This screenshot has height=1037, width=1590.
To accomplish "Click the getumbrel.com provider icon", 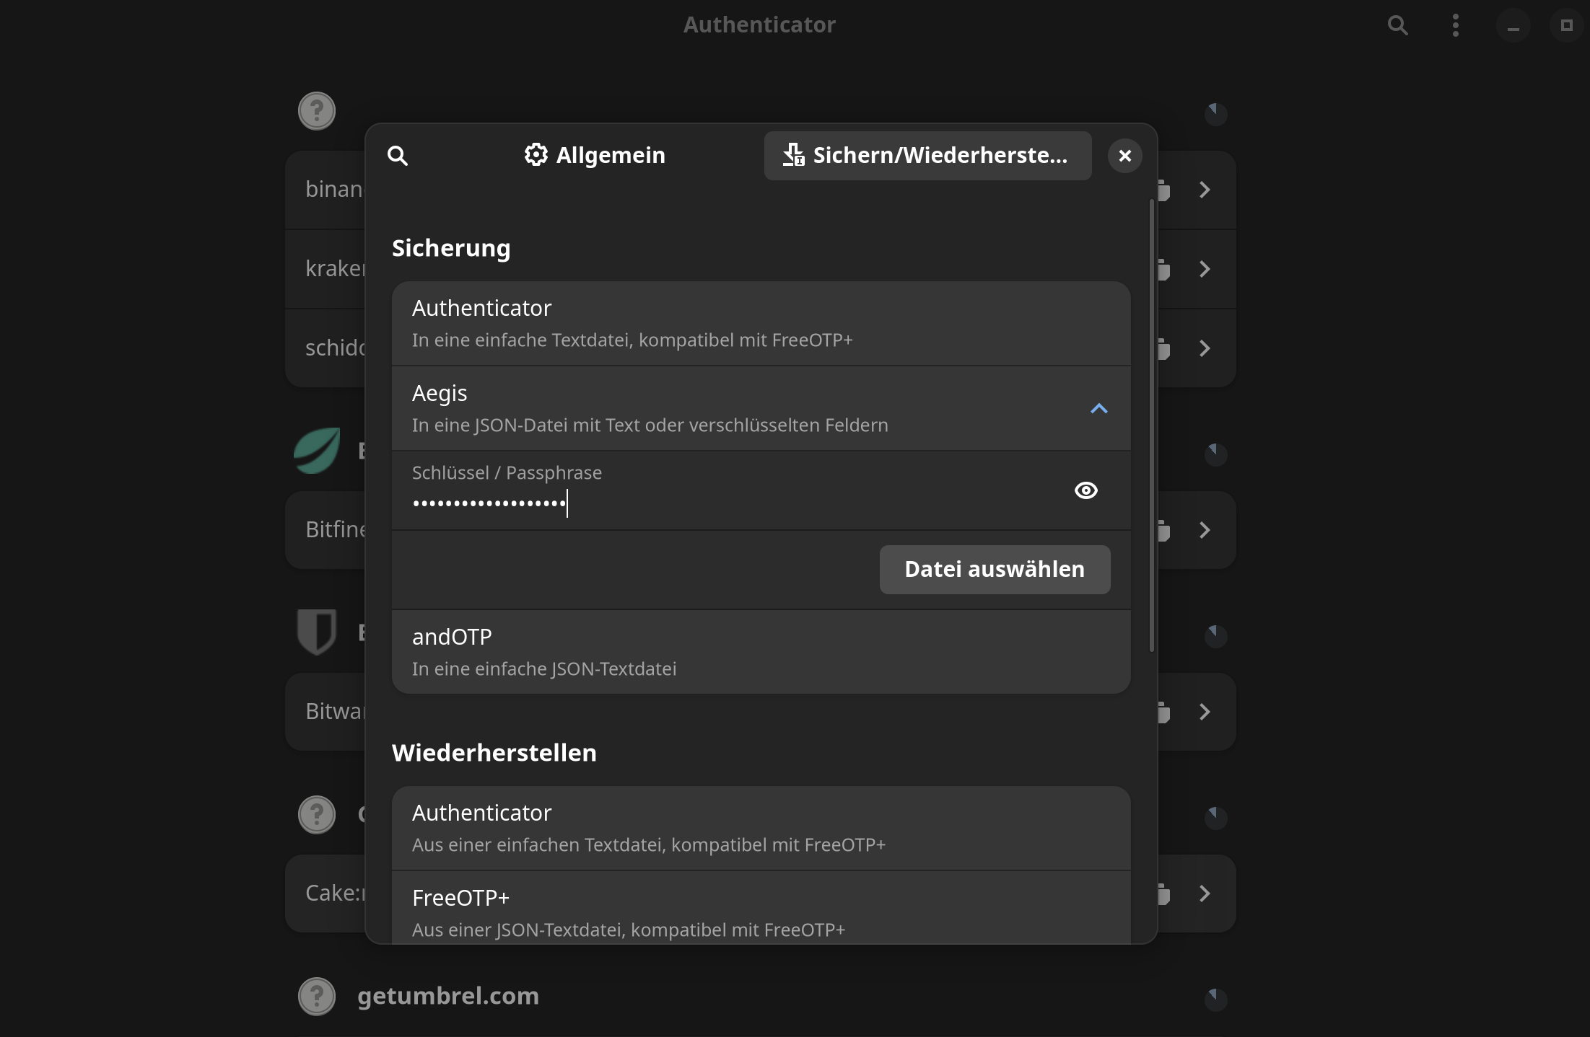I will click(x=317, y=997).
